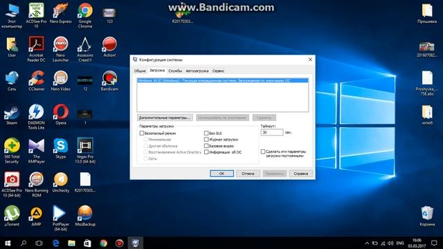Select the Прошивка folder icon

pos(427,13)
